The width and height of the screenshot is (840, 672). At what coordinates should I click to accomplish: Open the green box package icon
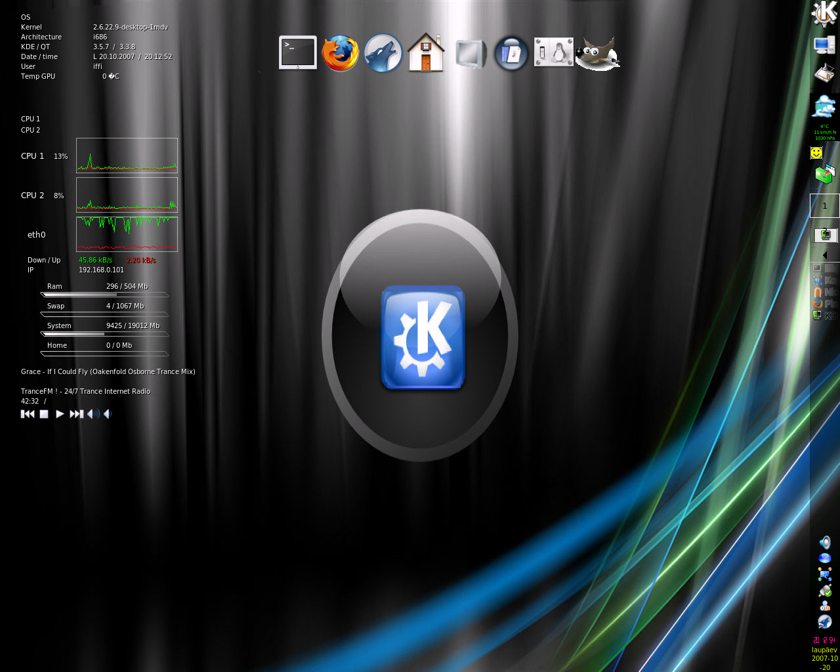tap(824, 175)
